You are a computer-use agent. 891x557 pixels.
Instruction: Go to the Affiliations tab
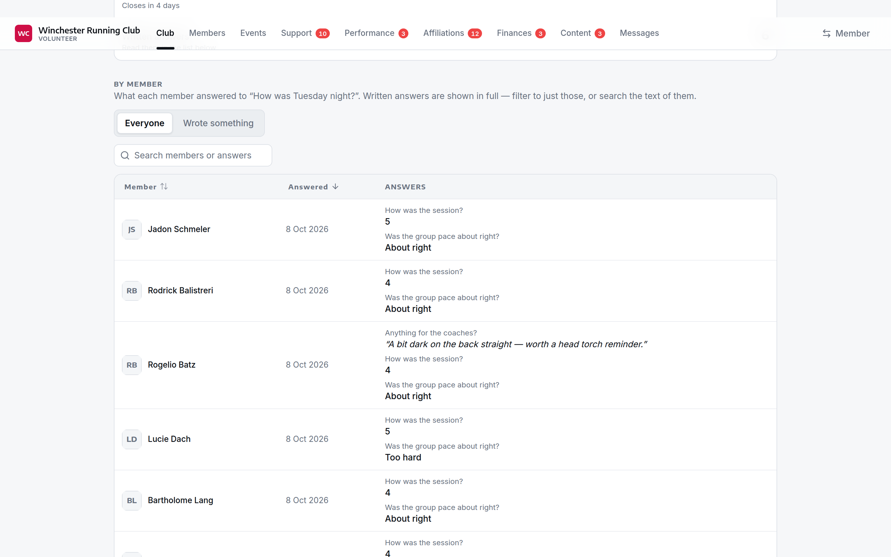coord(453,33)
